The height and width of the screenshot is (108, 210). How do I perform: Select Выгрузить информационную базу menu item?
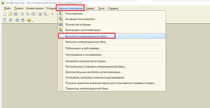coord(87,36)
